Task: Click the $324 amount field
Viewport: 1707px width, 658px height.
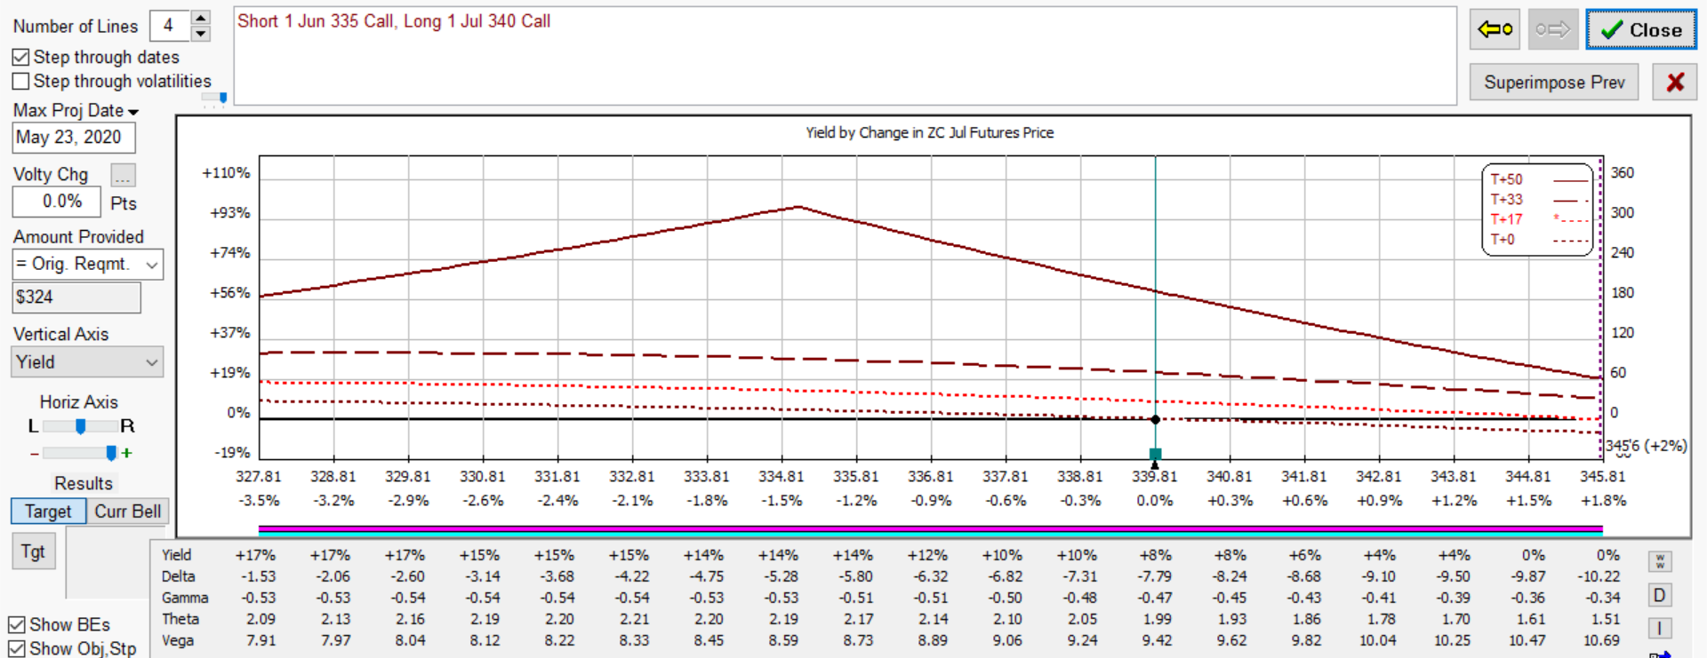Action: 76,297
